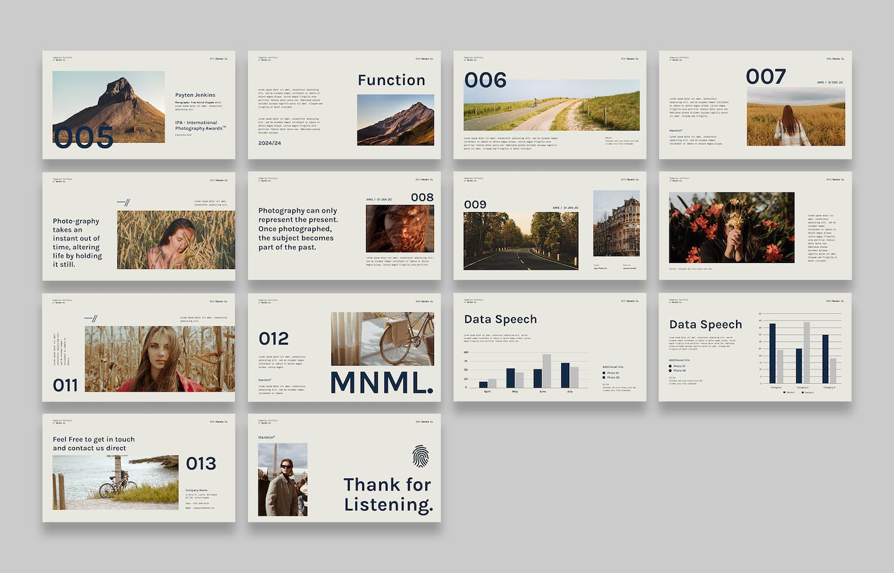Viewport: 894px width, 573px height.
Task: Click the red flowers photo
Action: 732,227
